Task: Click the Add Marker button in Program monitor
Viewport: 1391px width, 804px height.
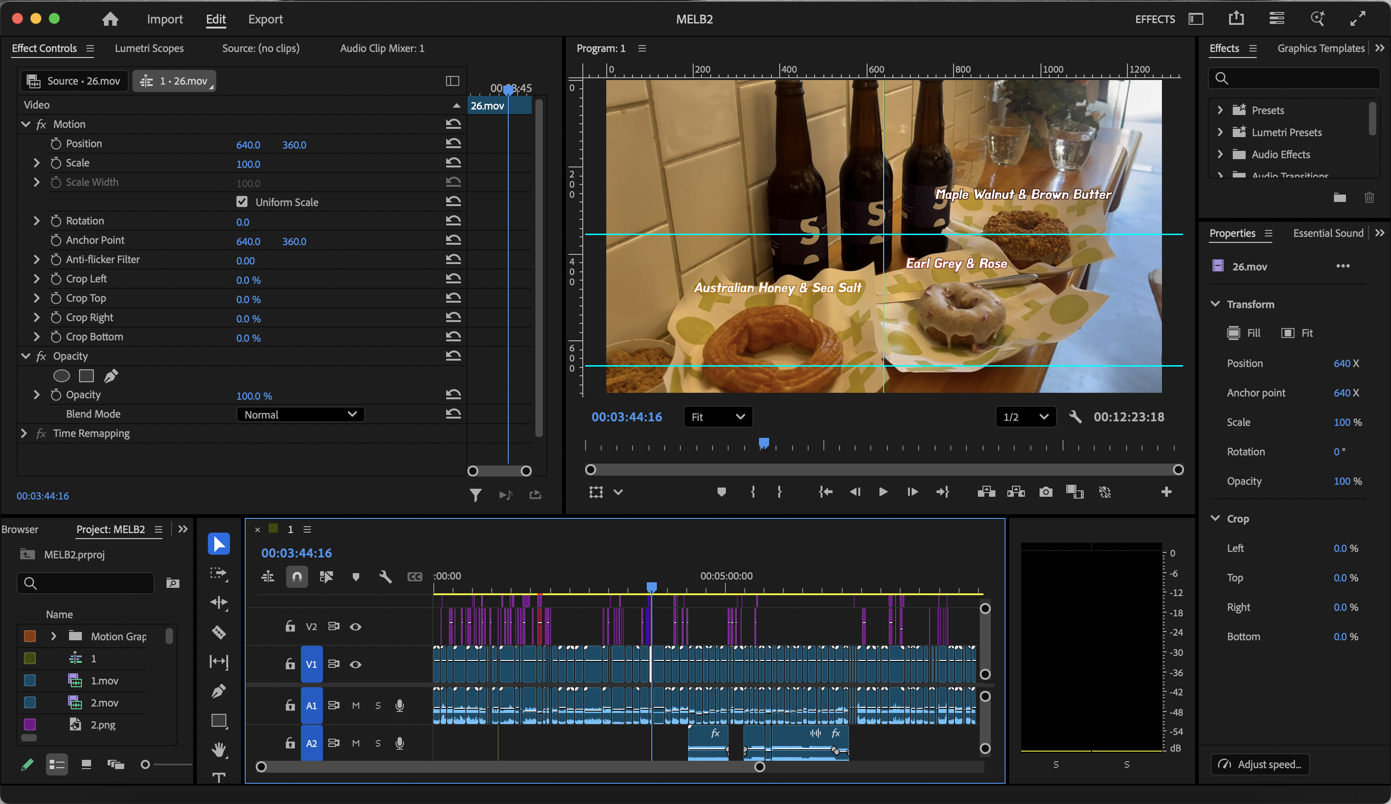Action: pyautogui.click(x=721, y=492)
